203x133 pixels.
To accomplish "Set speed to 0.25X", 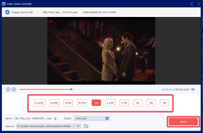I will pos(54,103).
